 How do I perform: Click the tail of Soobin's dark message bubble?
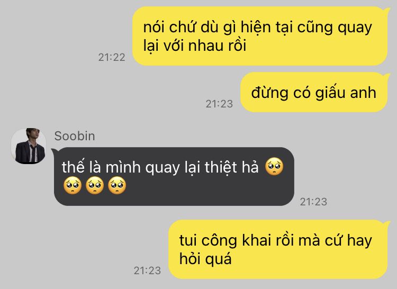(54, 151)
